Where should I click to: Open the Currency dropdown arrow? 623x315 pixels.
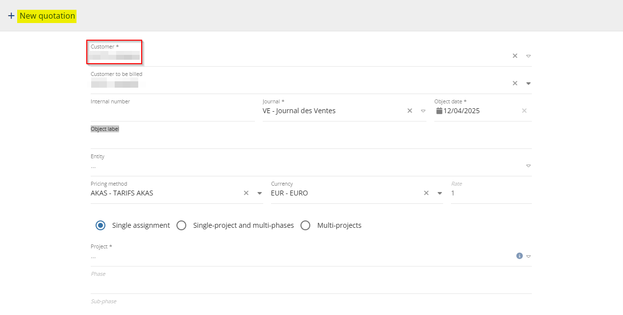point(440,193)
